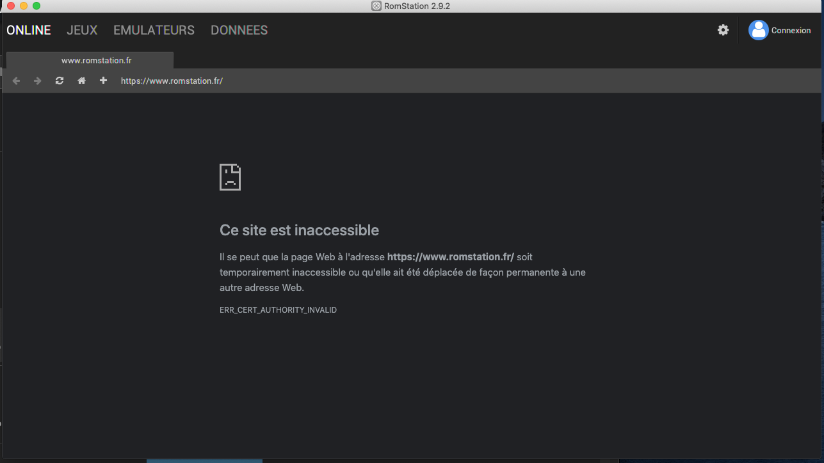Open the home page via house icon
Screen dimensions: 824x463
[x=81, y=81]
